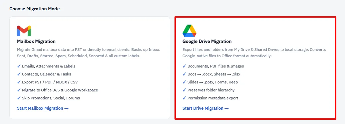Viewport: 345px width, 124px height.
Task: Click the Google Drive logo icon
Action: 189,31
